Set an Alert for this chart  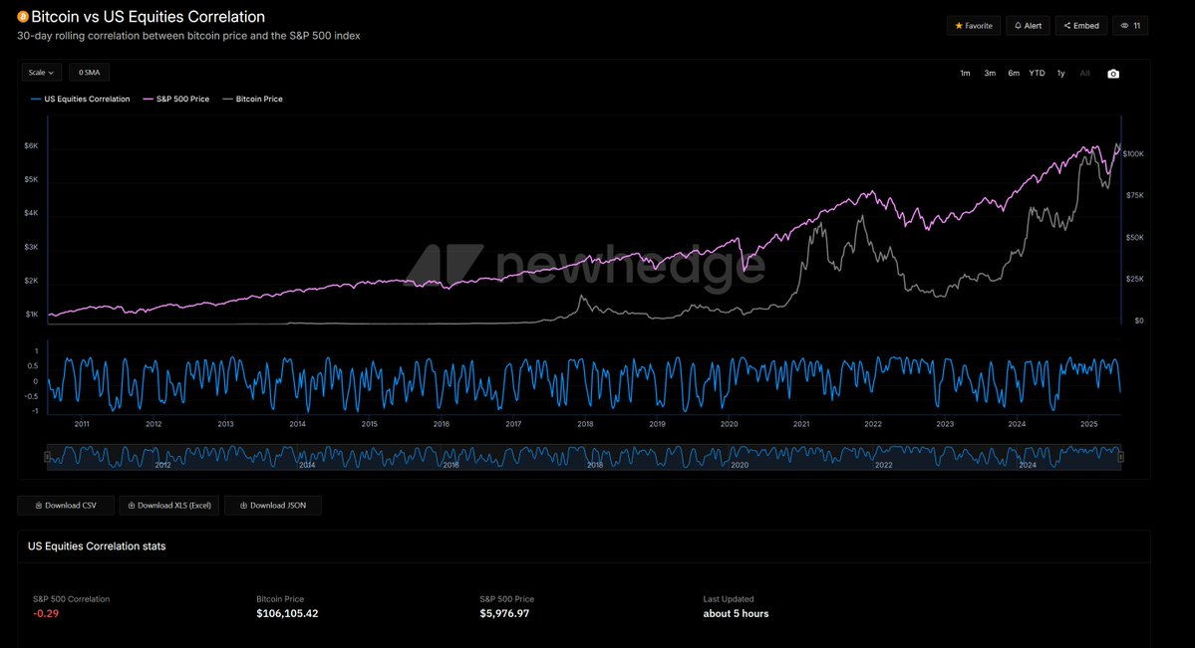(1028, 26)
